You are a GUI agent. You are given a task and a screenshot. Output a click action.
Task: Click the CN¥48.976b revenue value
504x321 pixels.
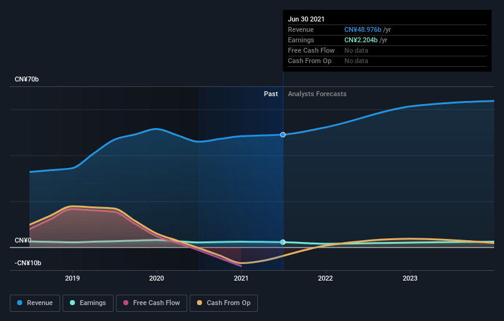tap(363, 29)
